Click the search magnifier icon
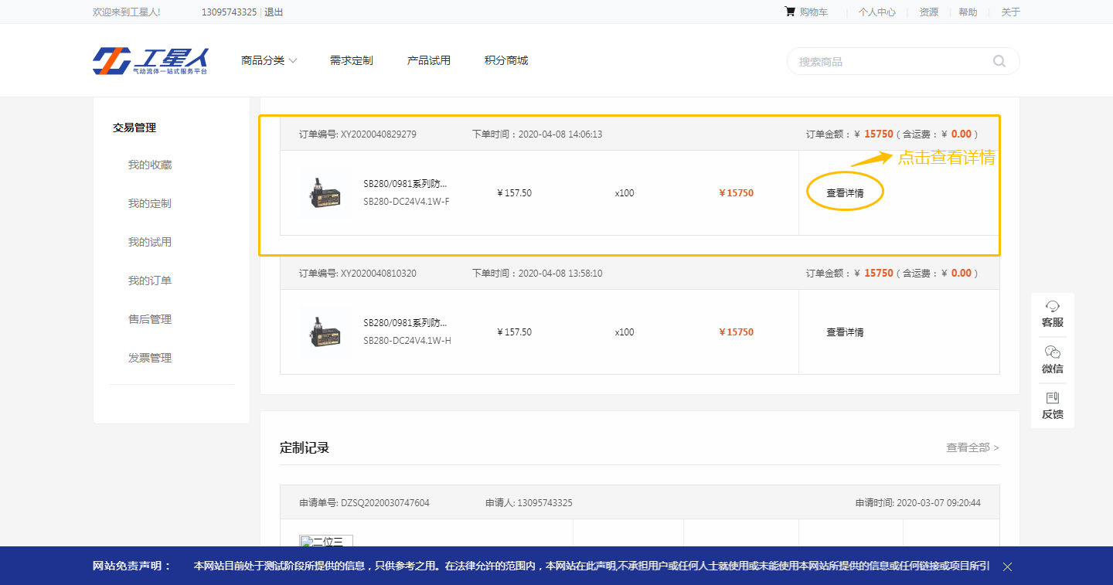 click(999, 61)
